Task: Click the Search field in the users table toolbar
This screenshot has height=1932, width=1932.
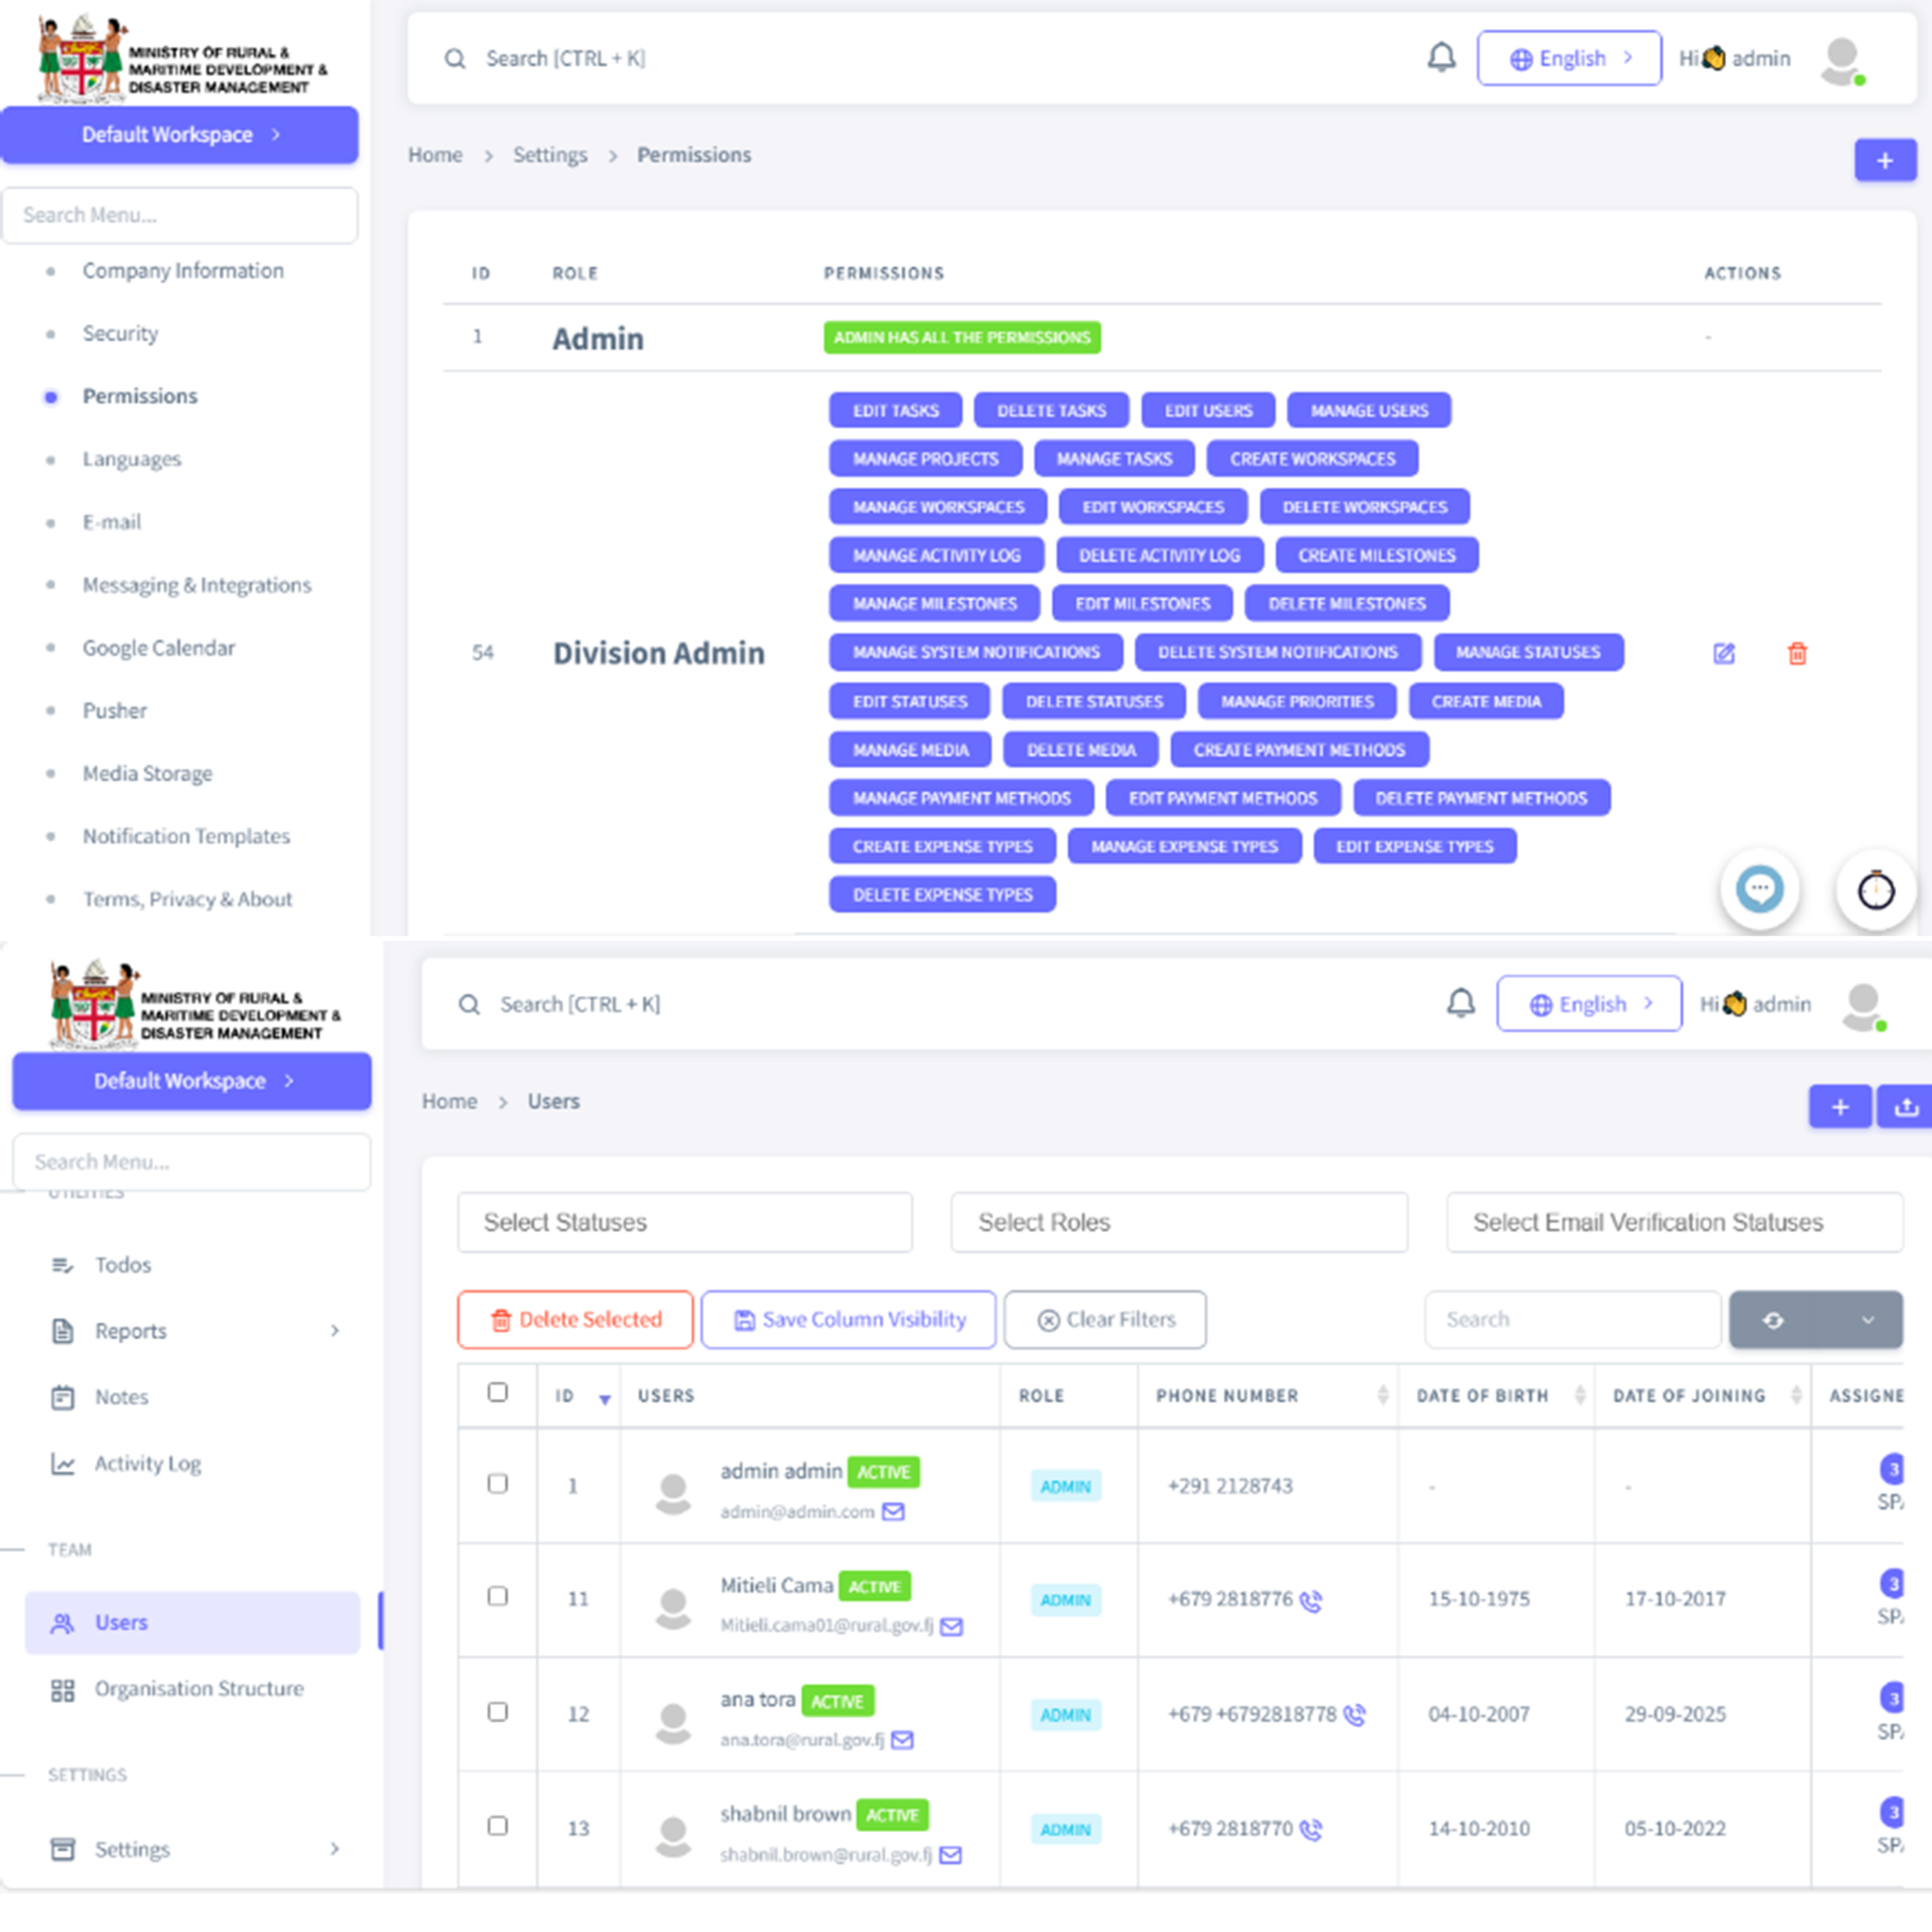Action: (1573, 1320)
